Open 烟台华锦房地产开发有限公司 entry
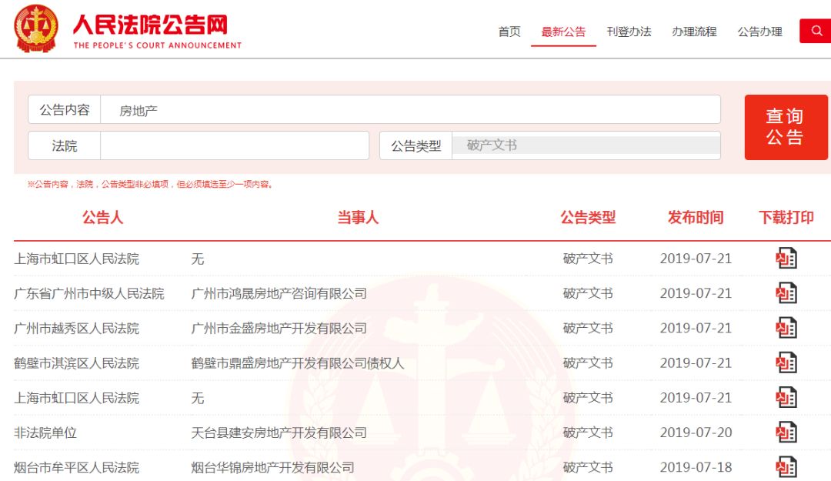This screenshot has height=481, width=831. pos(272,468)
